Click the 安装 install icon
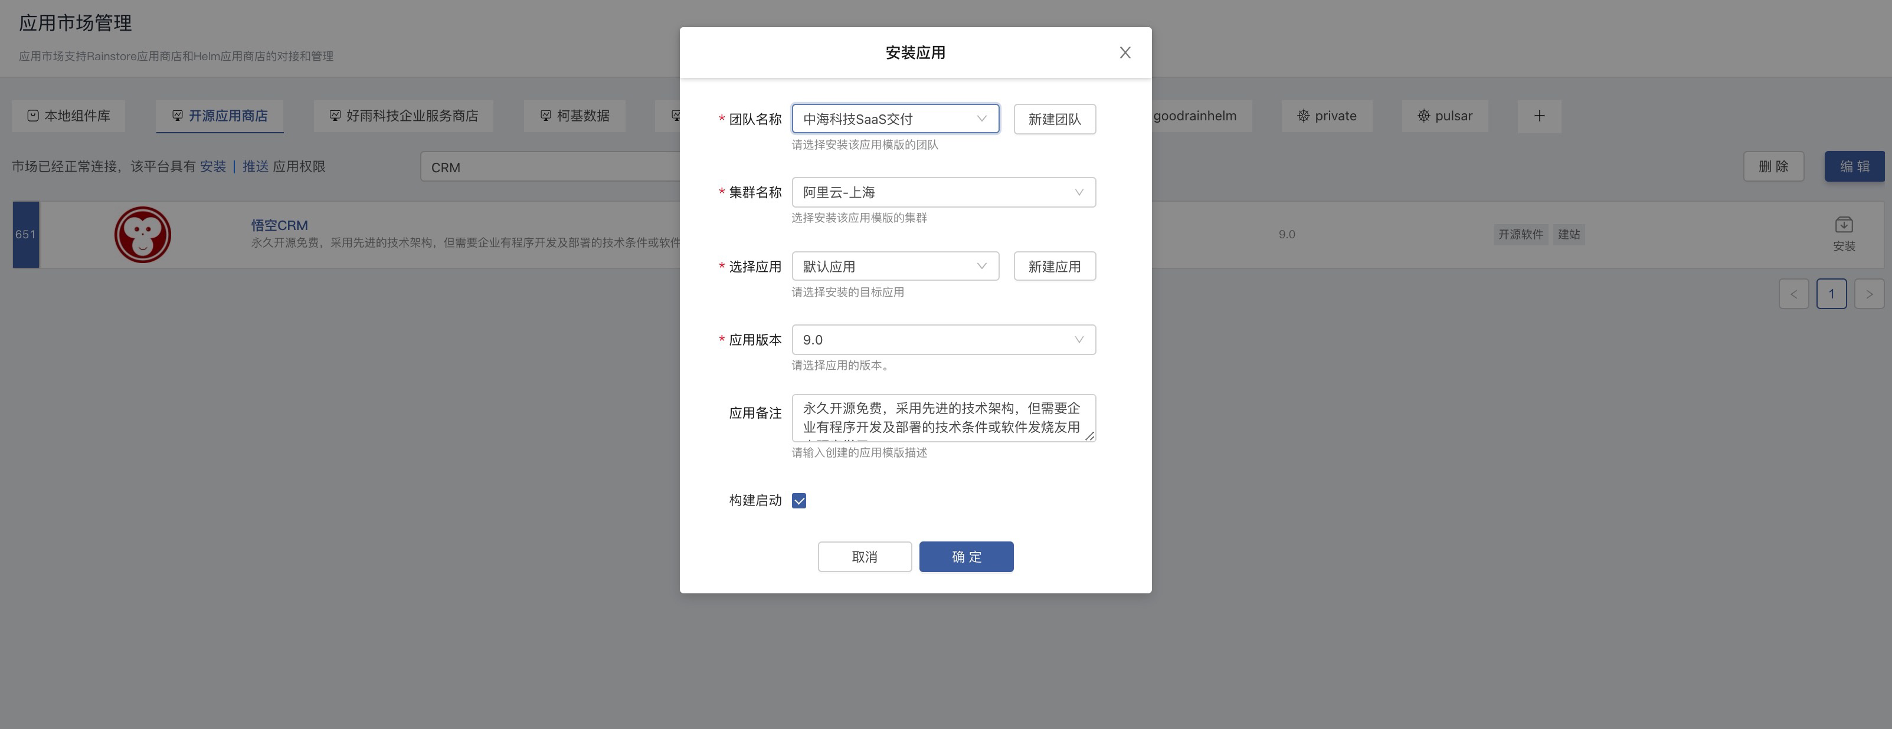Image resolution: width=1892 pixels, height=729 pixels. [x=1844, y=225]
